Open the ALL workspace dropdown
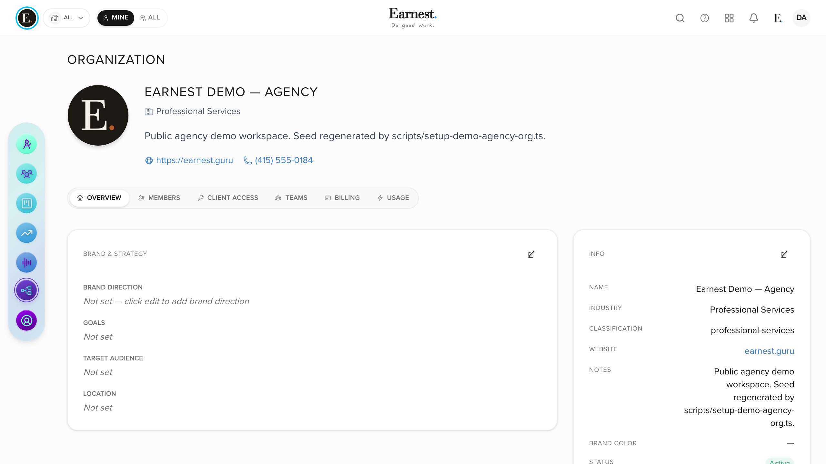This screenshot has width=826, height=464. tap(67, 18)
